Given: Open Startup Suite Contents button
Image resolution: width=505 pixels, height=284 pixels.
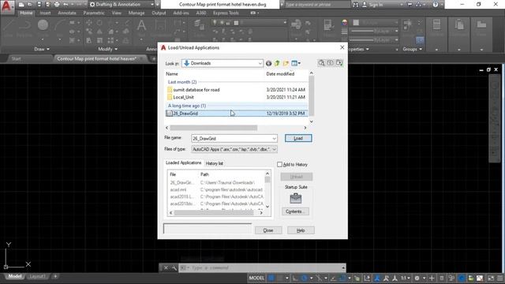Looking at the screenshot, I should pyautogui.click(x=295, y=211).
